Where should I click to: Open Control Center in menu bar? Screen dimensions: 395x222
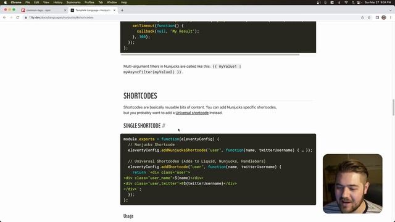tap(359, 2)
